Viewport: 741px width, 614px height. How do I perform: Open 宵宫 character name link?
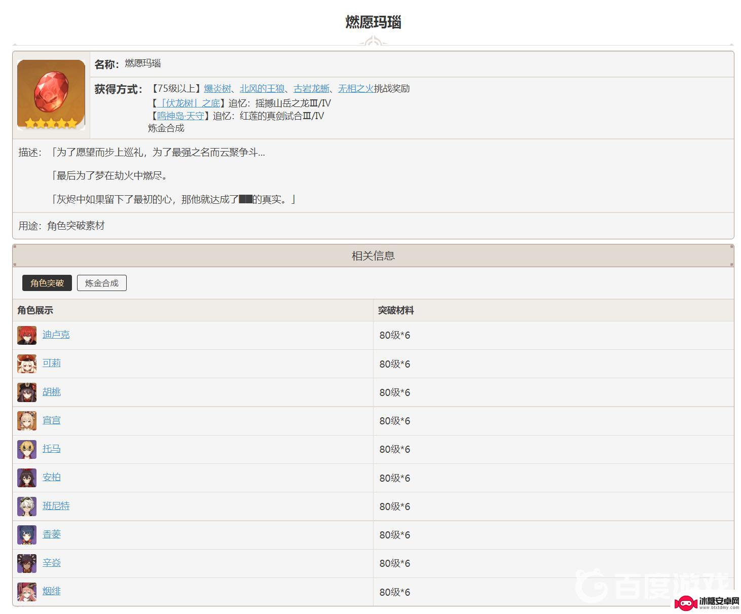click(x=52, y=420)
